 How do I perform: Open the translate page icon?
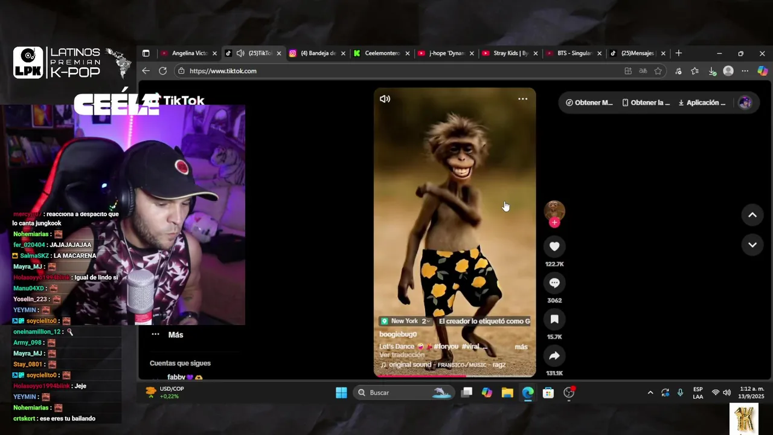tap(643, 71)
